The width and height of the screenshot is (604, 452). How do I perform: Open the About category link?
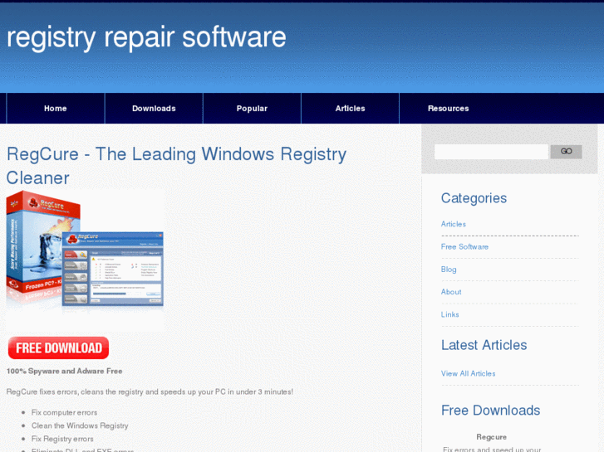click(x=451, y=292)
